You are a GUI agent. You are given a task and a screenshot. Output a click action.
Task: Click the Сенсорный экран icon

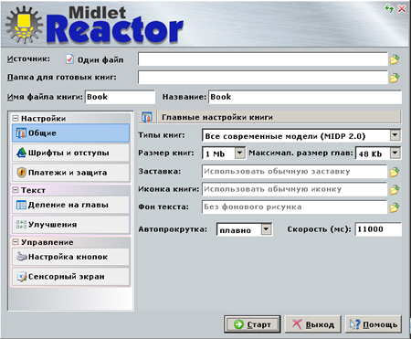[x=21, y=277]
